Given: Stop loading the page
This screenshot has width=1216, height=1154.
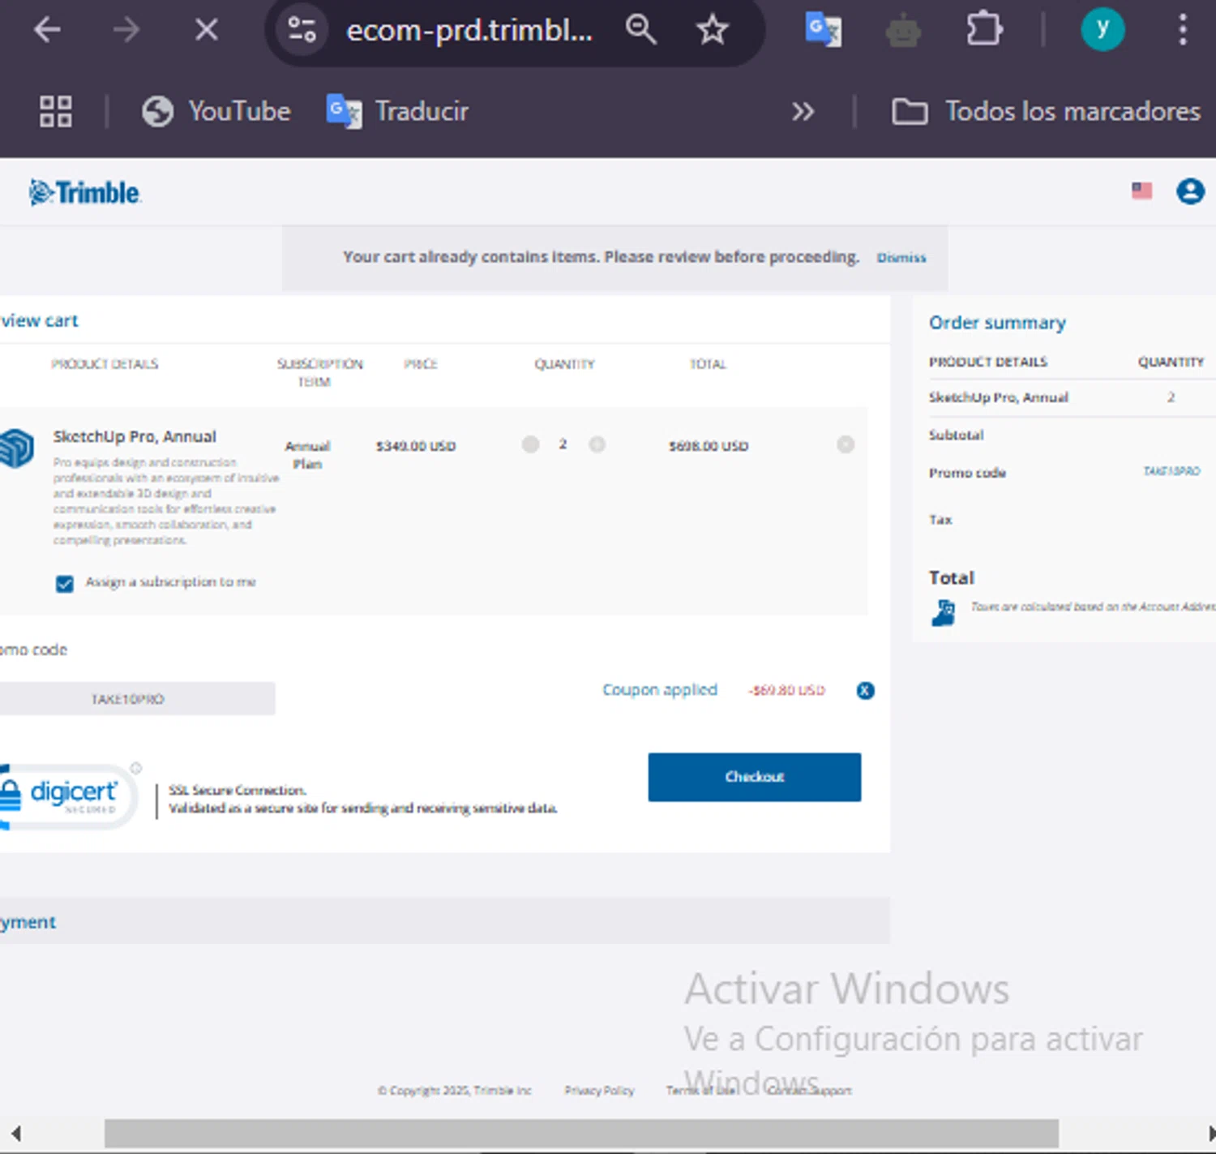Looking at the screenshot, I should coord(207,30).
